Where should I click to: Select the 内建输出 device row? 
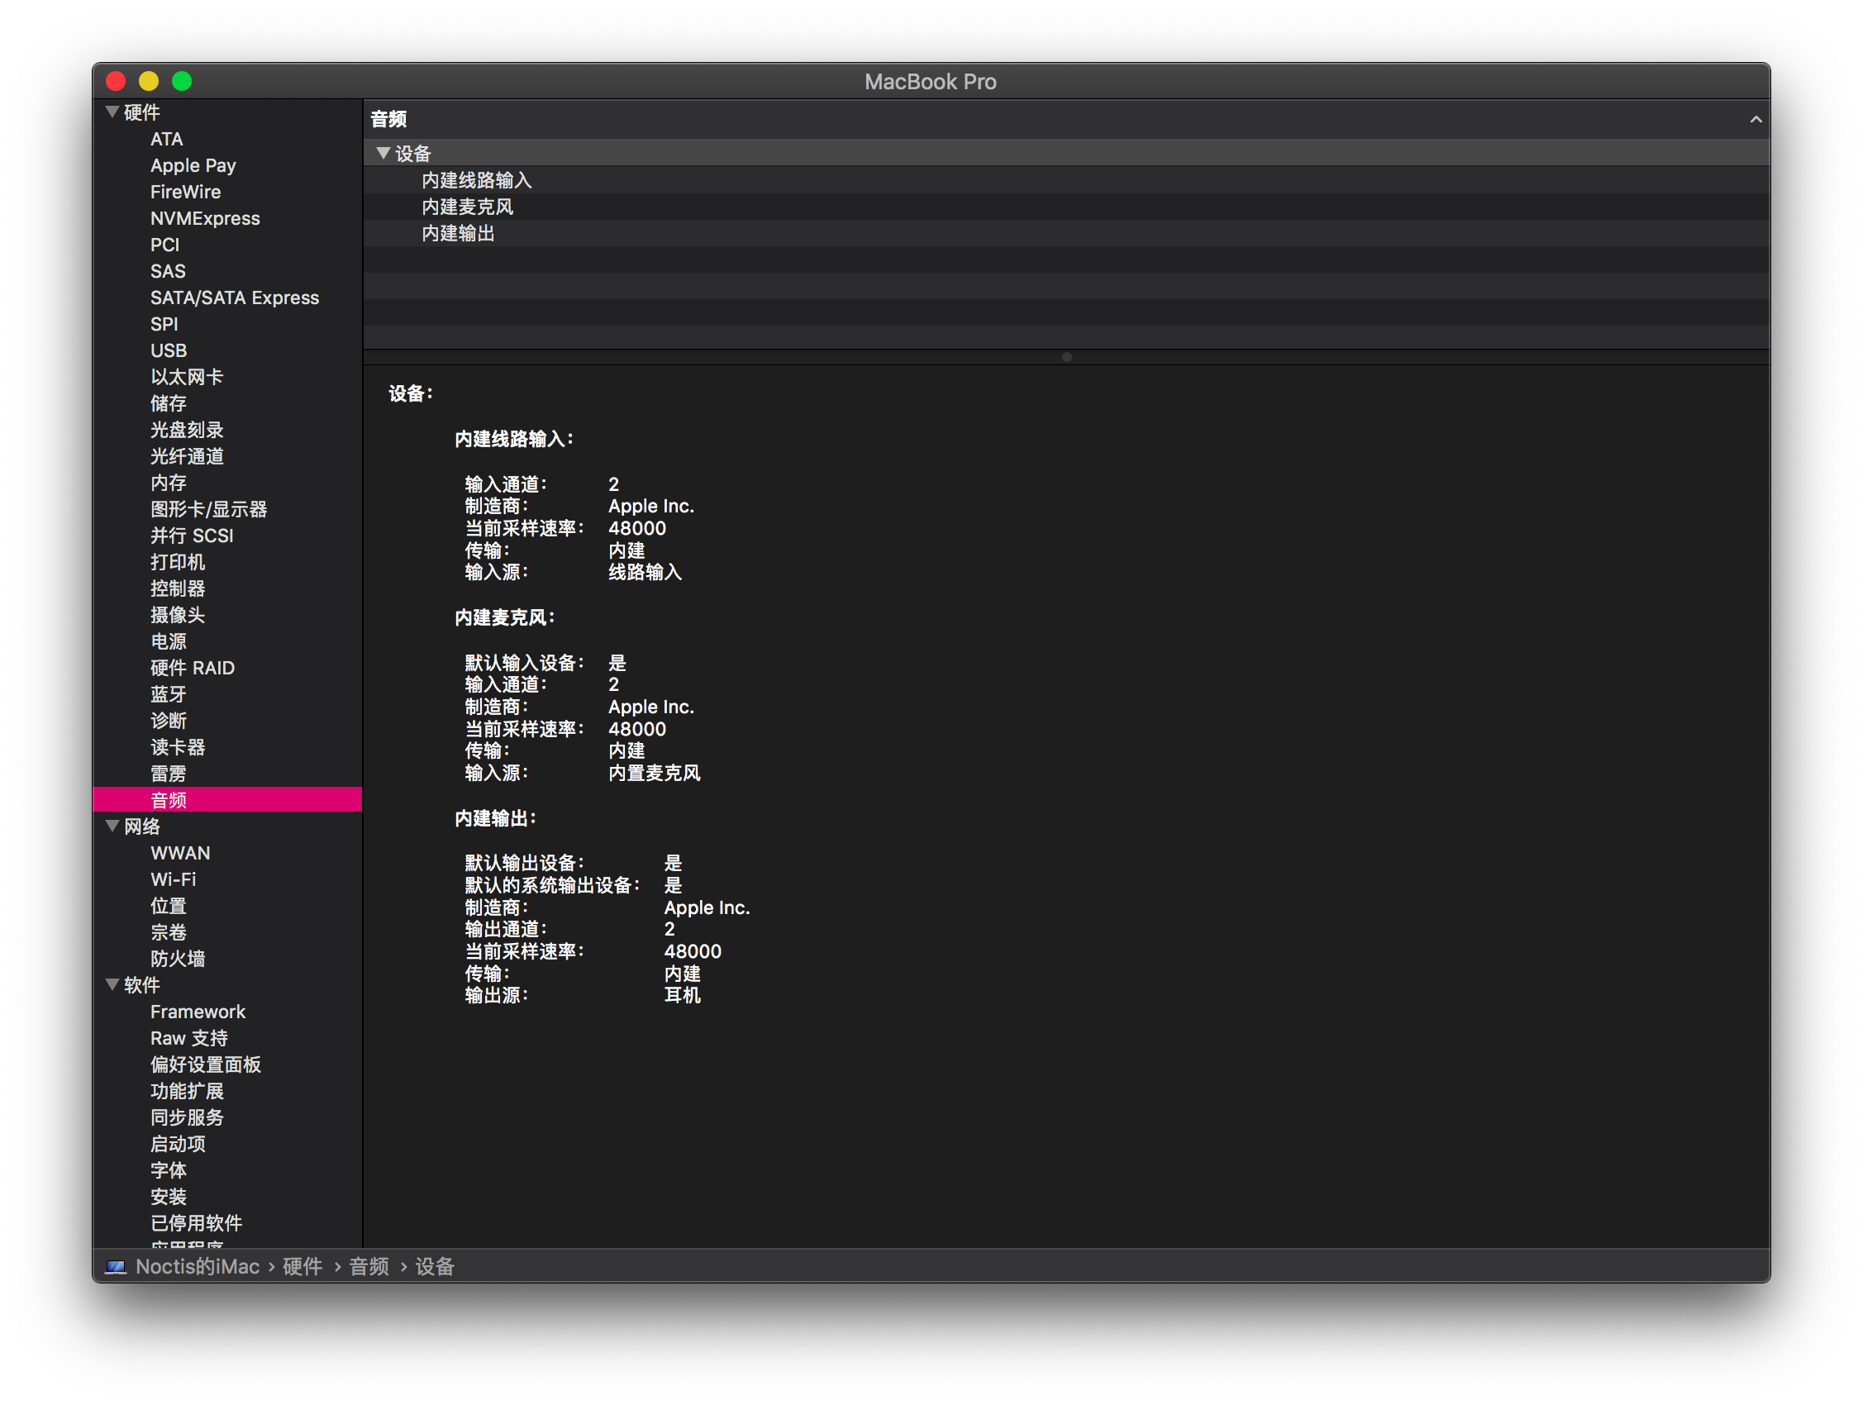[x=458, y=233]
